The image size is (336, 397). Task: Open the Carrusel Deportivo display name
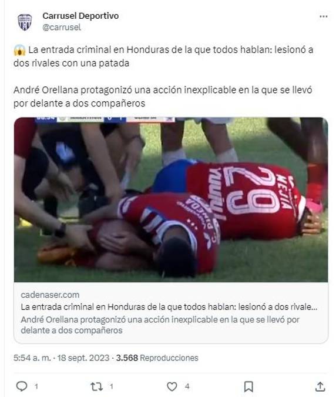click(80, 16)
